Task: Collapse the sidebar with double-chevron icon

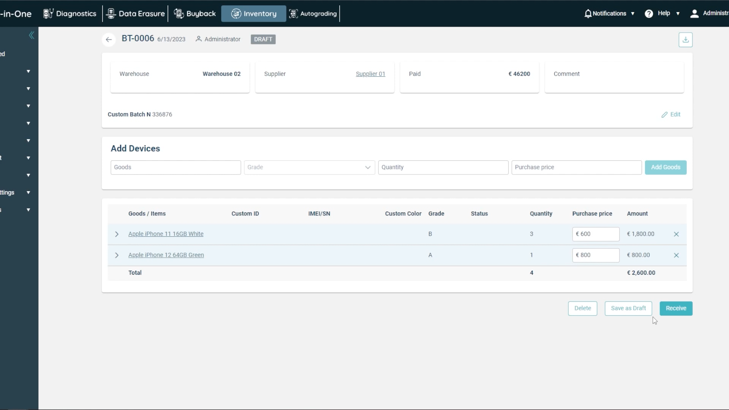Action: (x=32, y=35)
